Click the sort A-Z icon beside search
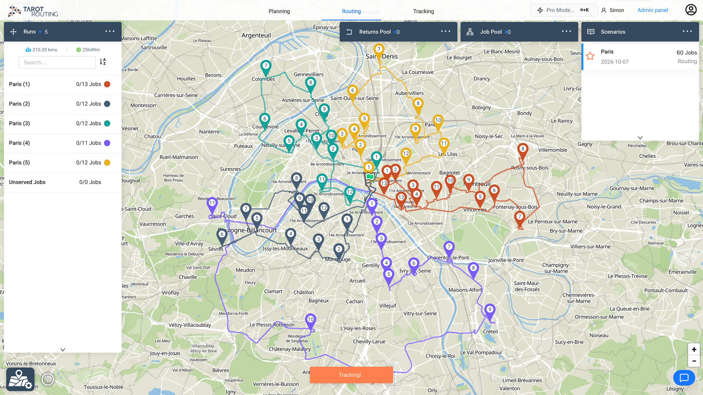Image resolution: width=703 pixels, height=395 pixels. pos(103,62)
